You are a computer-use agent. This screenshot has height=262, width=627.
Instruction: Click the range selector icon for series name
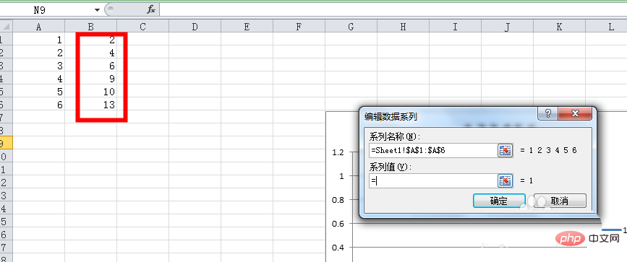tap(505, 151)
